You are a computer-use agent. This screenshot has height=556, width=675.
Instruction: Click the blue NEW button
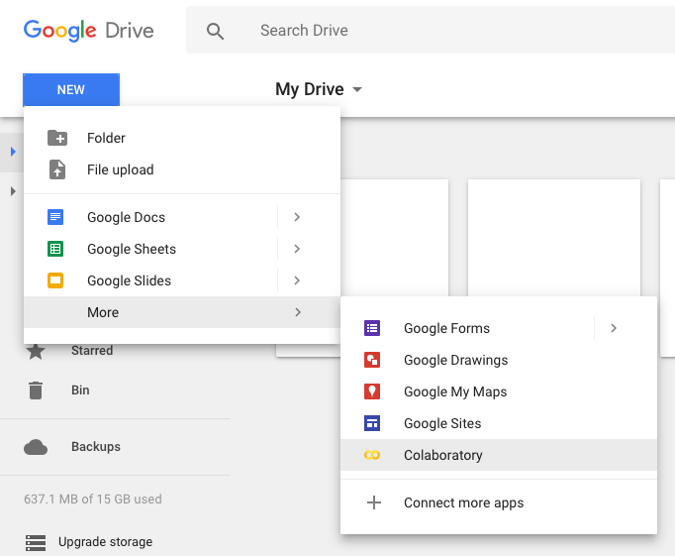click(71, 89)
